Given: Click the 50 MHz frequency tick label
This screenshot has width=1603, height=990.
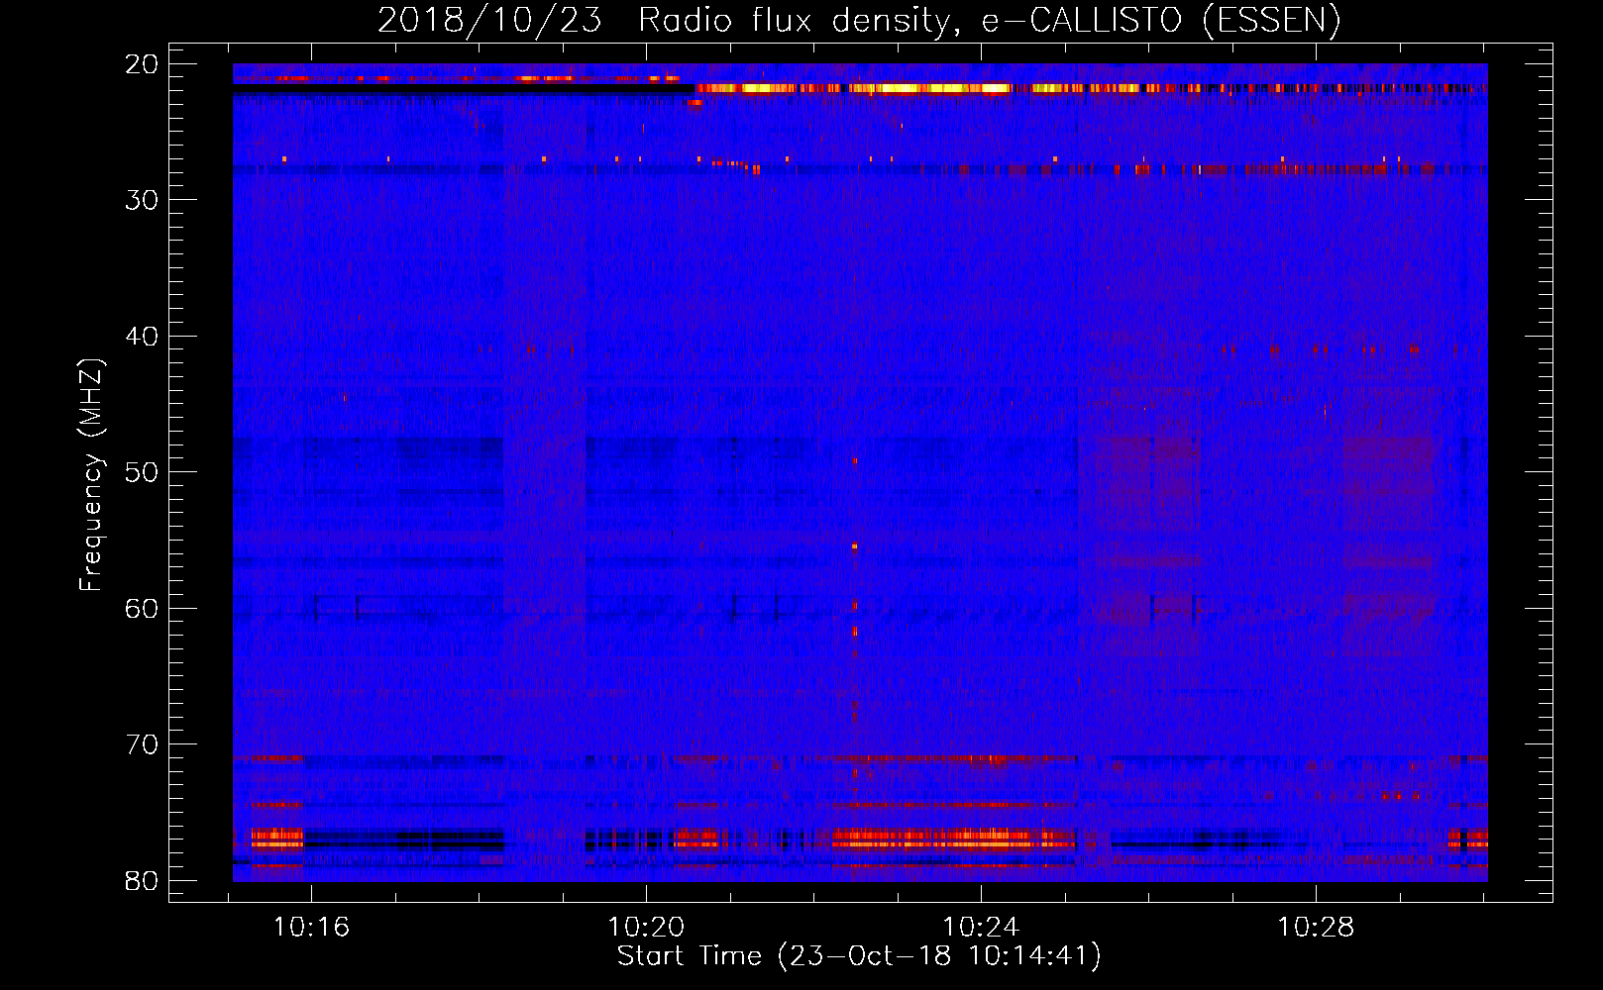Looking at the screenshot, I should (143, 472).
